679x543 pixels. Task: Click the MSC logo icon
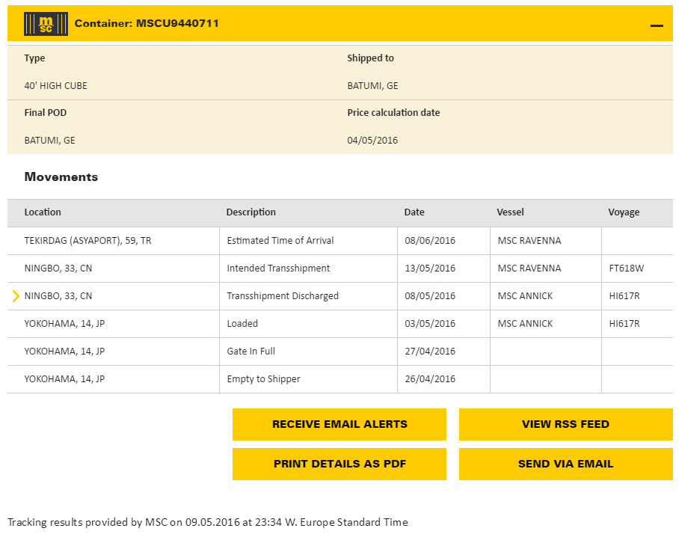pos(46,24)
